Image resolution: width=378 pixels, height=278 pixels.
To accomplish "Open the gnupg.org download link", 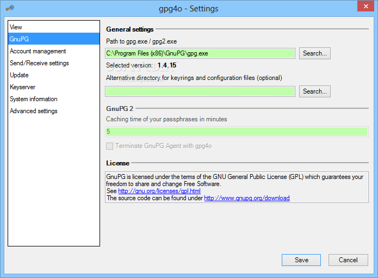I will click(x=247, y=198).
